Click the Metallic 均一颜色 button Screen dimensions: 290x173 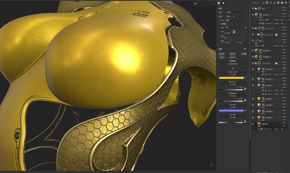[x=233, y=83]
